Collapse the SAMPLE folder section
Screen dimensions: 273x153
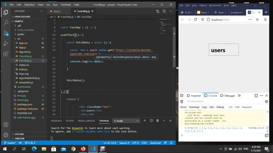pos(29,21)
